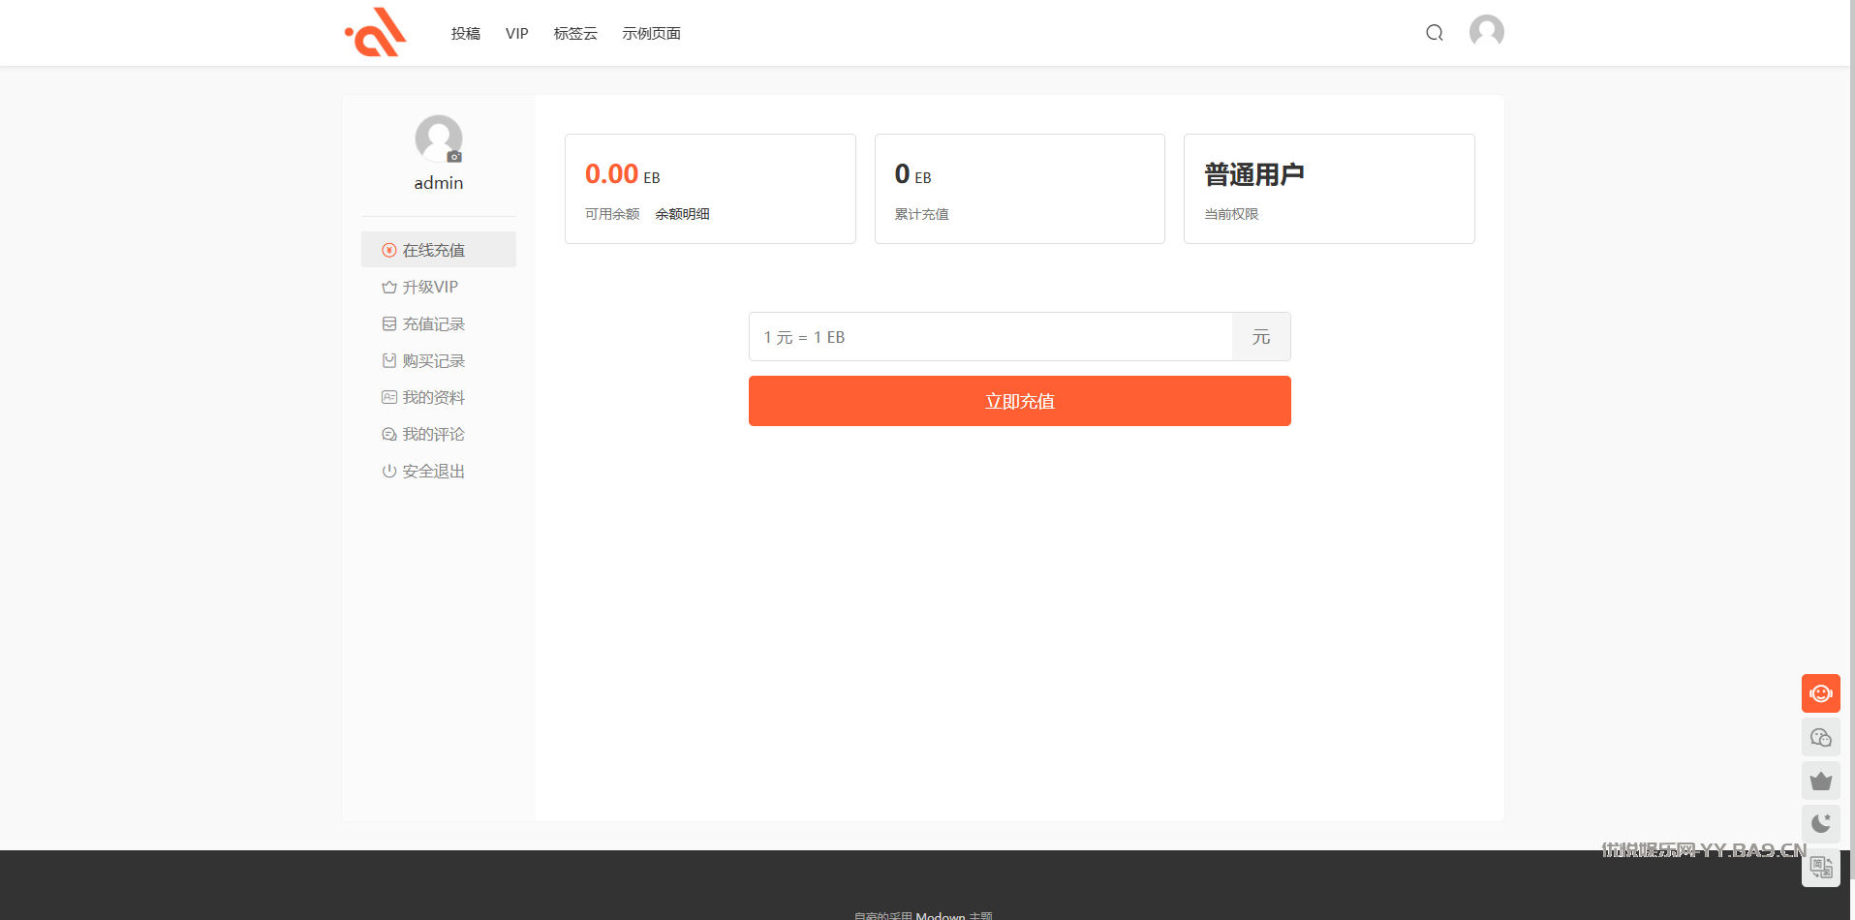Change profile photo via camera icon
Image resolution: width=1855 pixels, height=920 pixels.
point(454,157)
